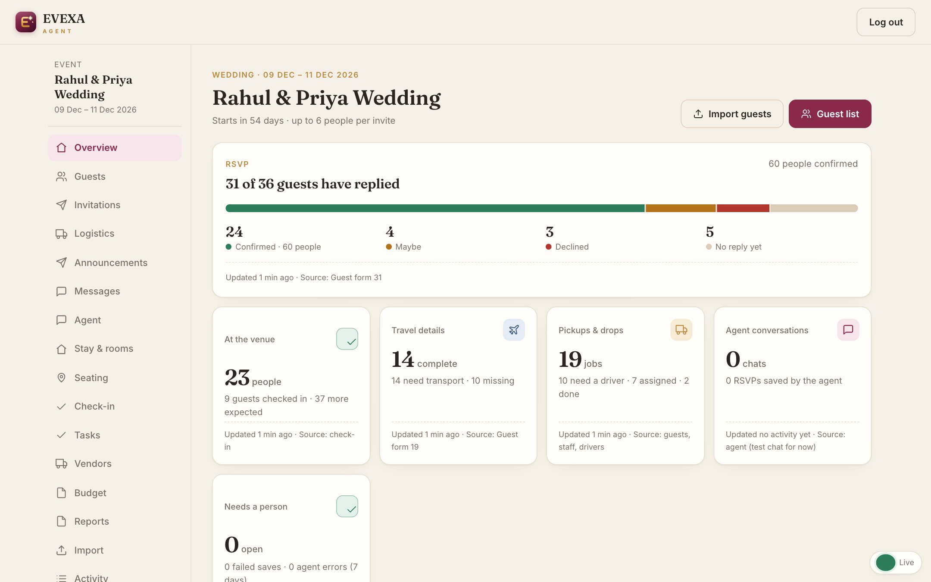The image size is (931, 582).
Task: Click the '4 Maybe' stat
Action: pos(403,238)
